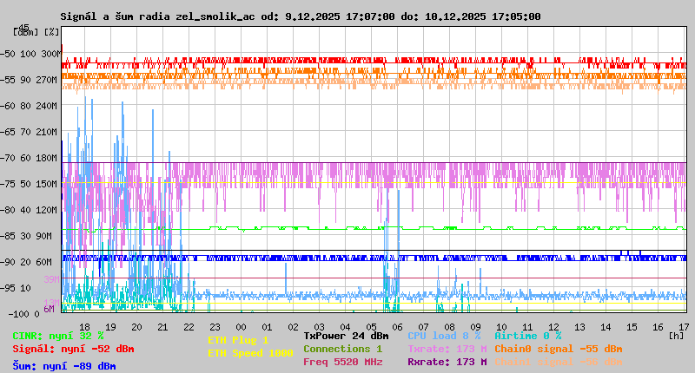This screenshot has width=695, height=373.
Task: Click hour '05' on the time axis
Action: pos(372,327)
